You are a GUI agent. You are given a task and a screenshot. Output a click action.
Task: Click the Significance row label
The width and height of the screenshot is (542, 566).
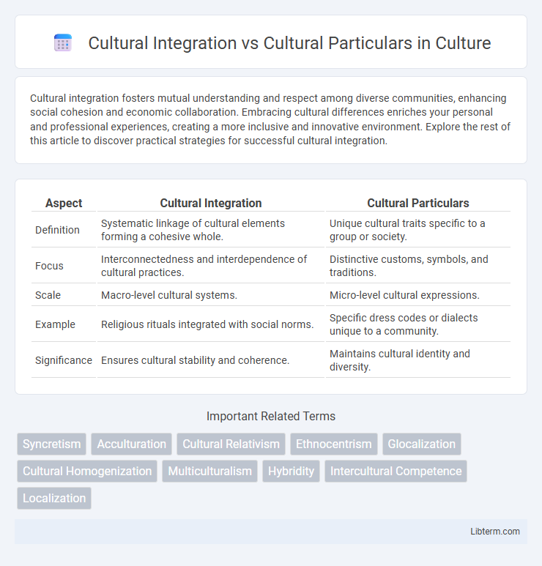click(64, 360)
